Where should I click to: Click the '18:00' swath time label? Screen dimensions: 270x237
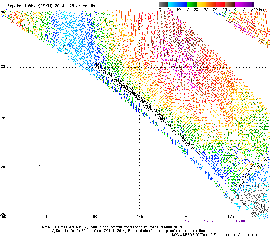[x=240, y=221]
